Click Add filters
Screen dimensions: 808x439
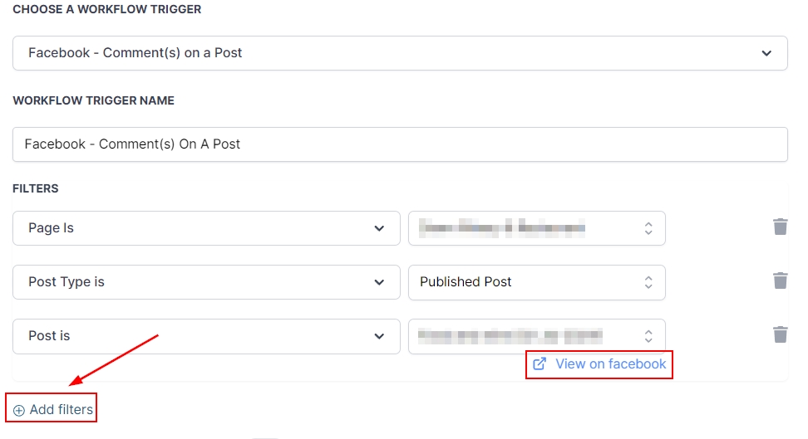click(61, 410)
